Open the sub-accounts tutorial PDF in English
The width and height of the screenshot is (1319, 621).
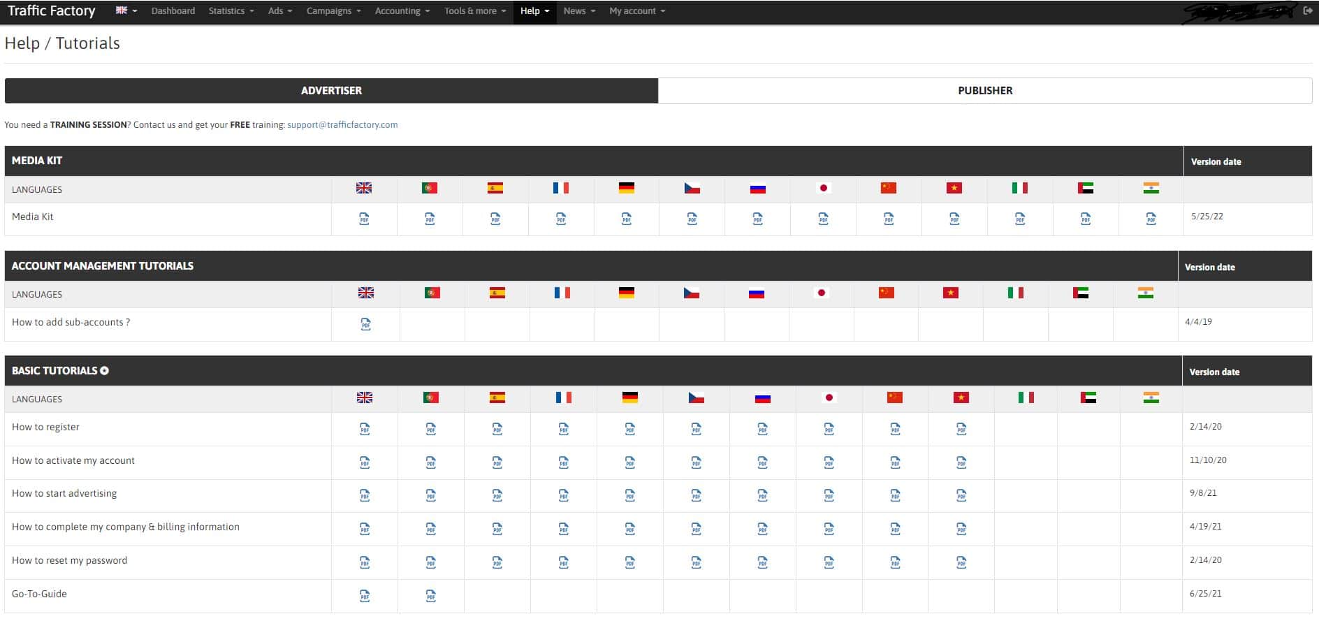(365, 324)
